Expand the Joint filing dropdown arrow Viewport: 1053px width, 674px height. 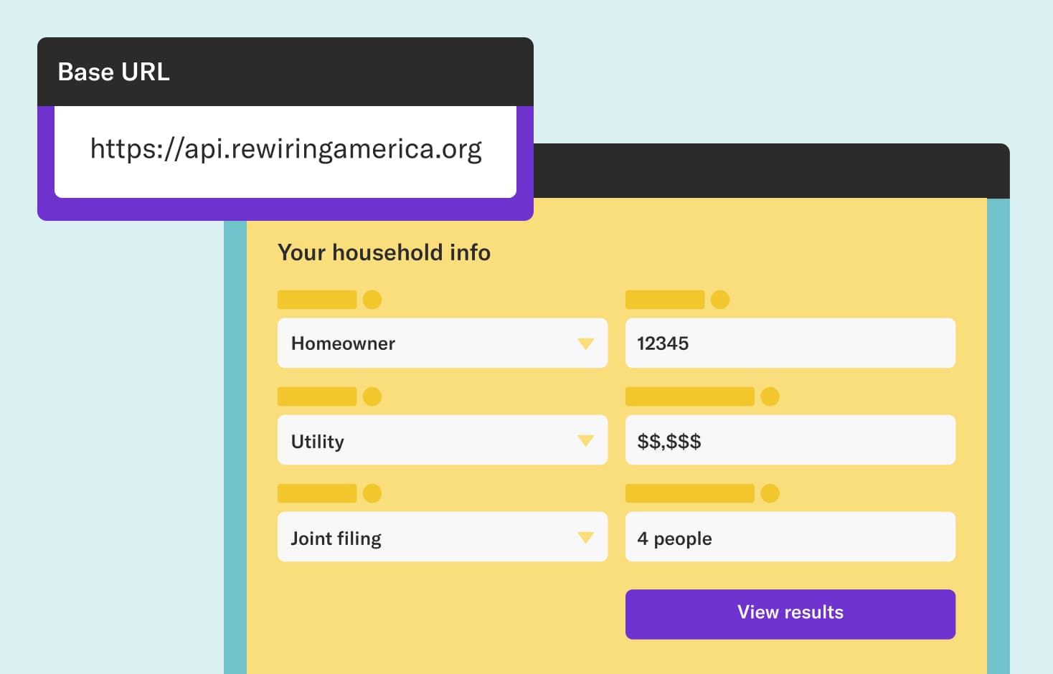coord(586,538)
